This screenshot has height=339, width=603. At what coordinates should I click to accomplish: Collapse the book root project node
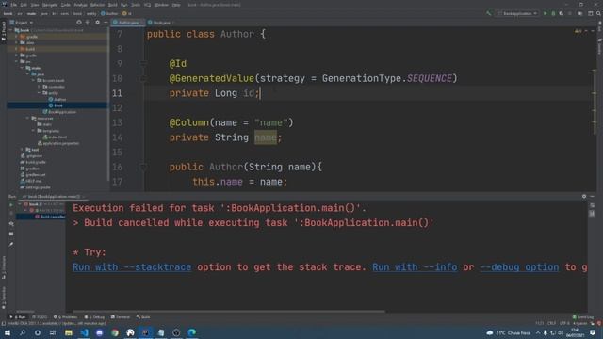pos(11,30)
